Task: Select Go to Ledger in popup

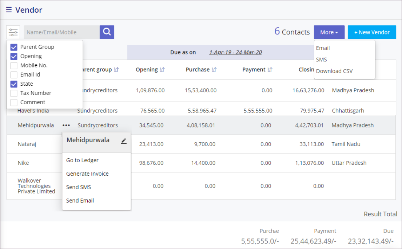Action: (x=82, y=160)
